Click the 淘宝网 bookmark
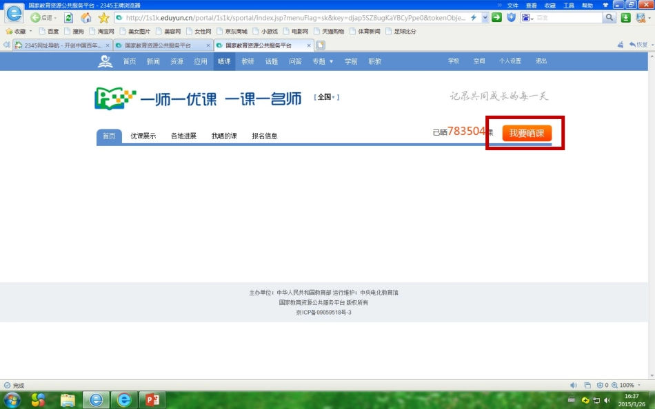Image resolution: width=655 pixels, height=409 pixels. 101,32
